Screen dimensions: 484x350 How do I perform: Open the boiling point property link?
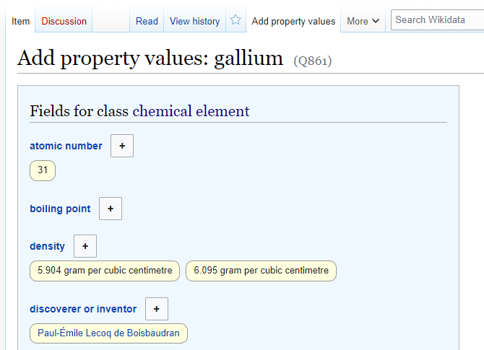click(x=60, y=209)
